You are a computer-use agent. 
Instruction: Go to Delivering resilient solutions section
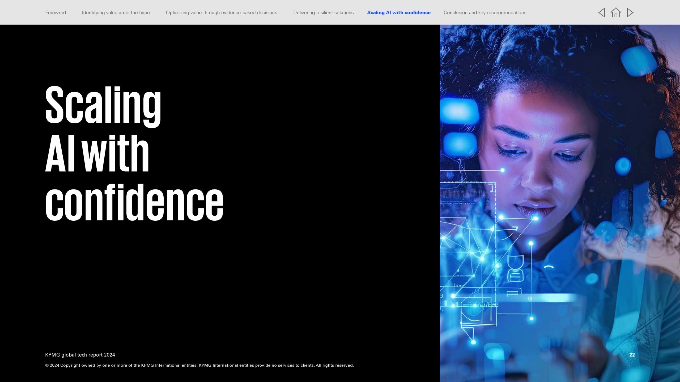pos(323,12)
